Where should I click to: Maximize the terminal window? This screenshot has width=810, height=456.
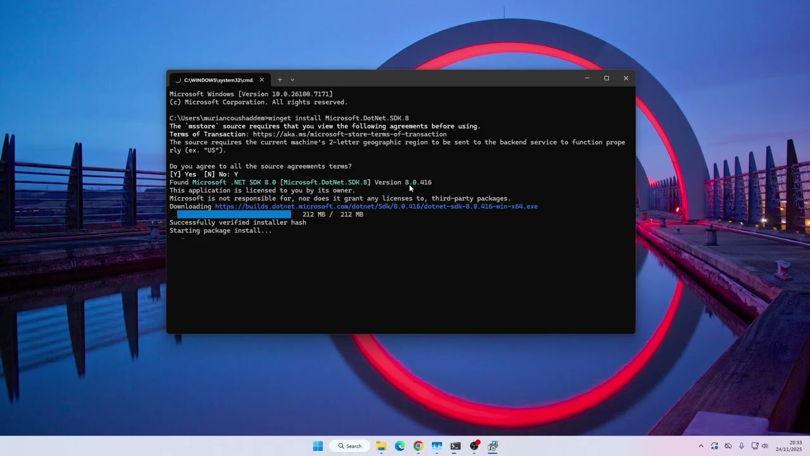tap(606, 78)
